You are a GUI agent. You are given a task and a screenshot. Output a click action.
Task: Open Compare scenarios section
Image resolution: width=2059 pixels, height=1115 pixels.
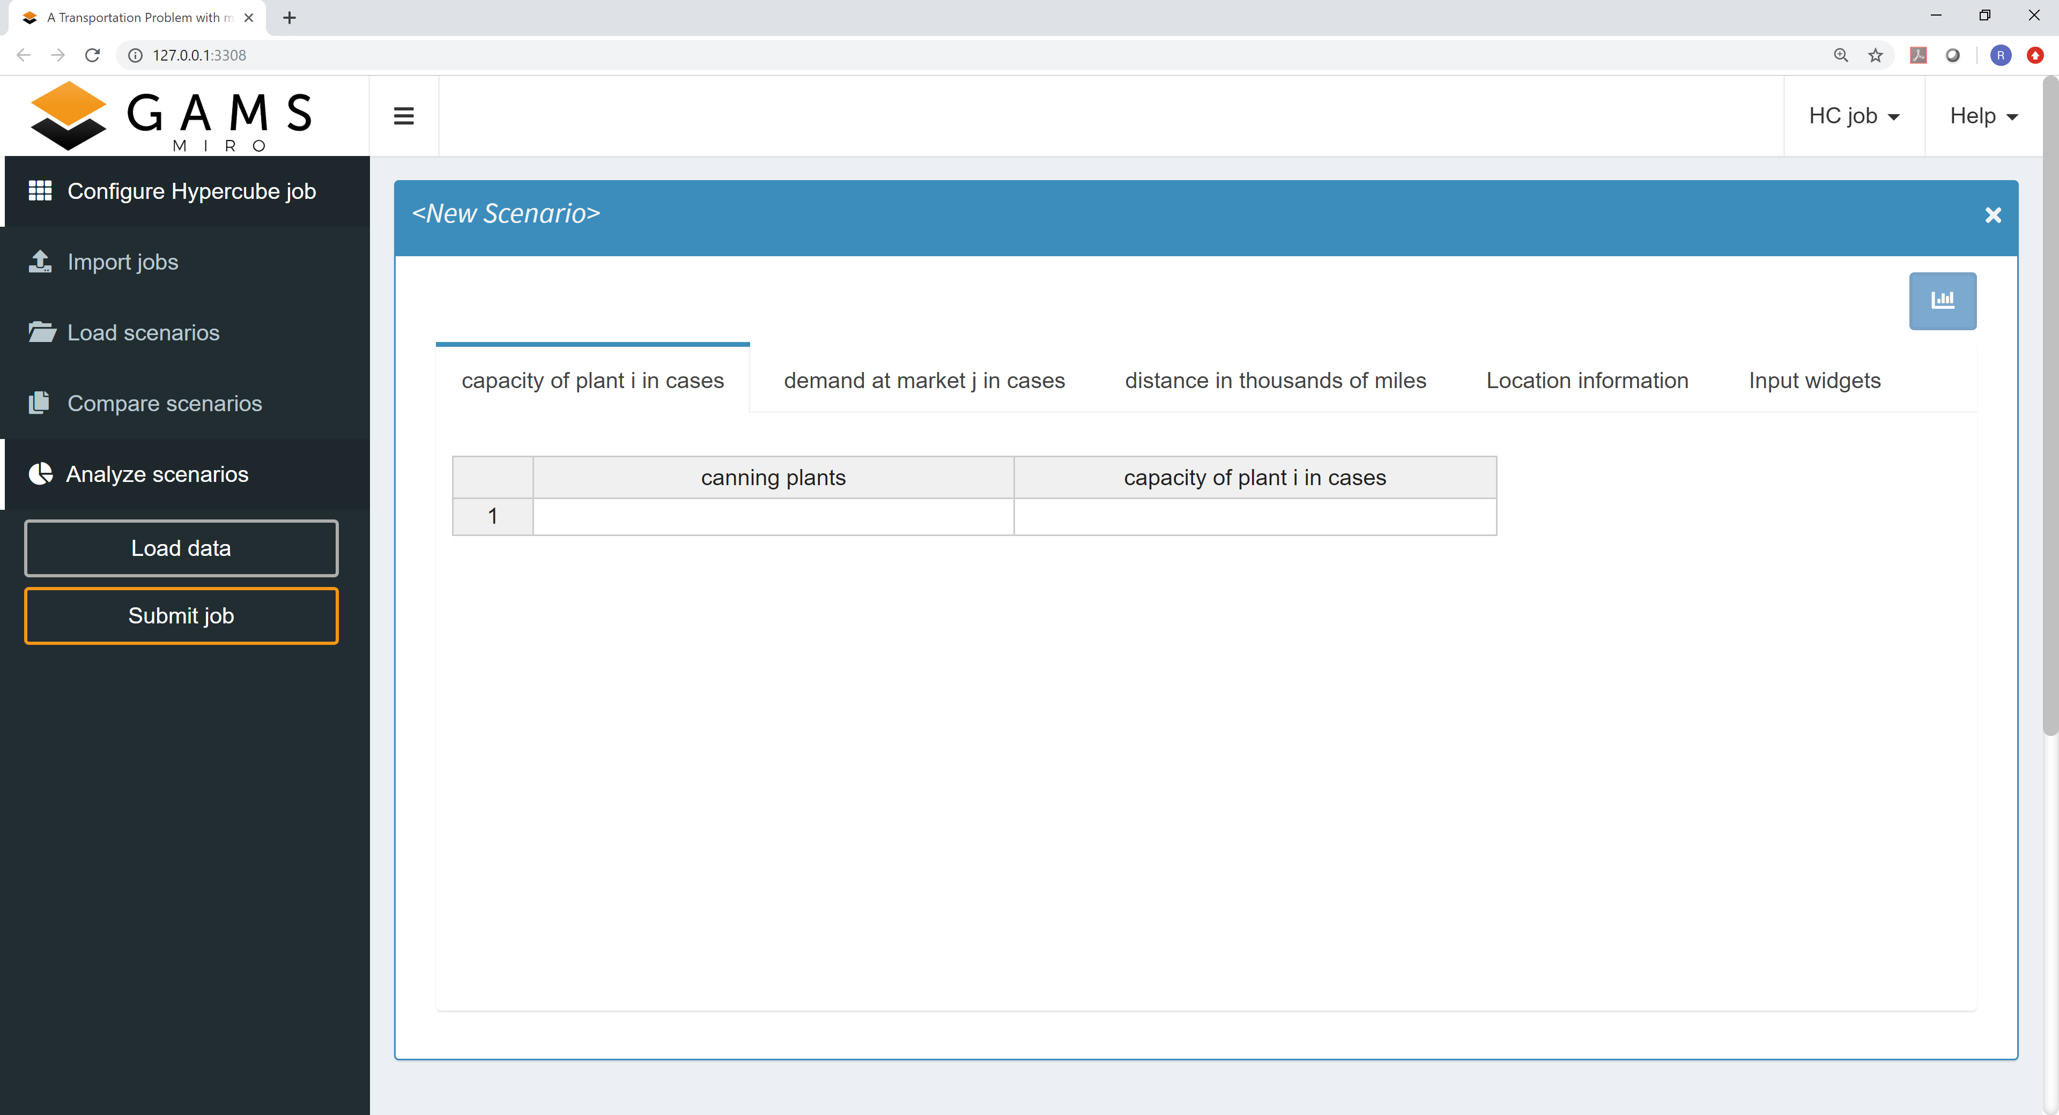(x=164, y=404)
